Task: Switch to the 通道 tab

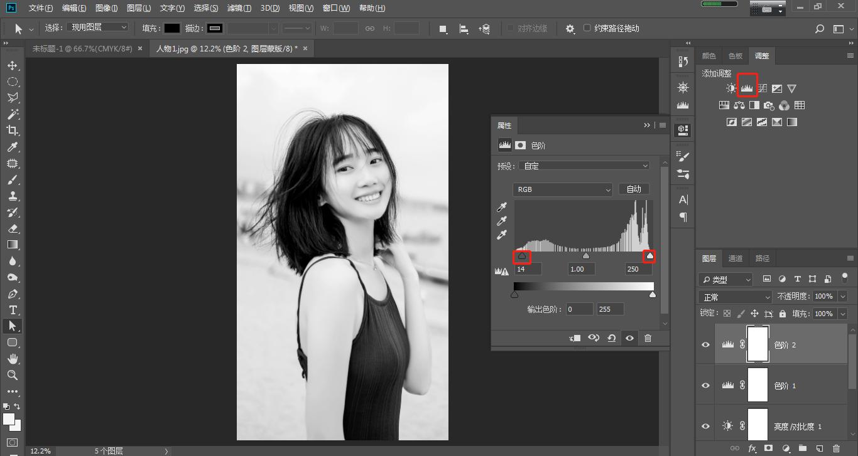Action: 736,258
